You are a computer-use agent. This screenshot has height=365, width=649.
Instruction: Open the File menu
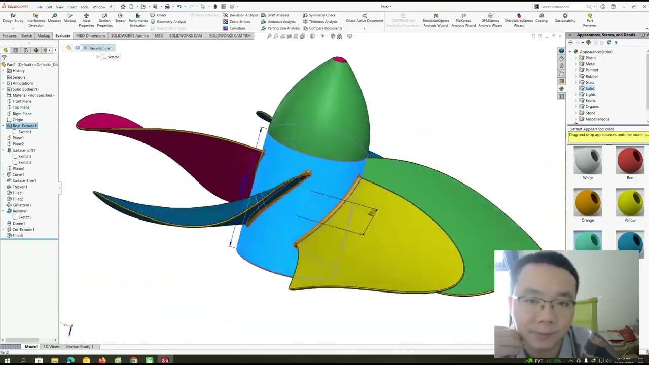tap(40, 7)
